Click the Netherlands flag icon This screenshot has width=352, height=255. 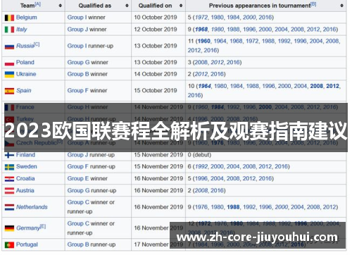pyautogui.click(x=9, y=207)
